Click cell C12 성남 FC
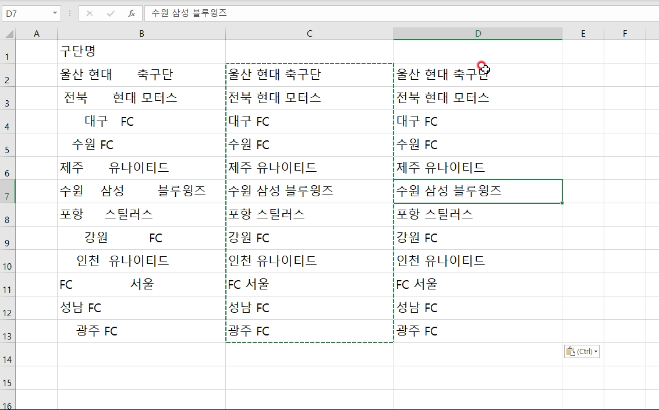 pos(310,308)
